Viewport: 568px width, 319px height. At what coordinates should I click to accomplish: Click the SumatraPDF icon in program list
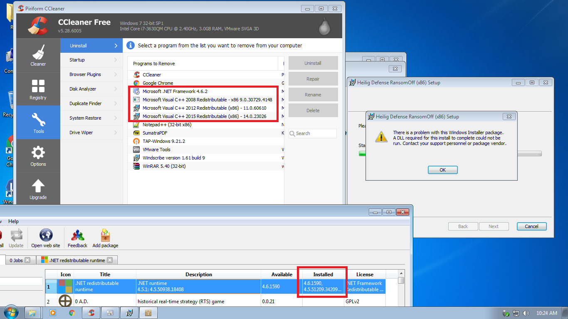tap(136, 133)
